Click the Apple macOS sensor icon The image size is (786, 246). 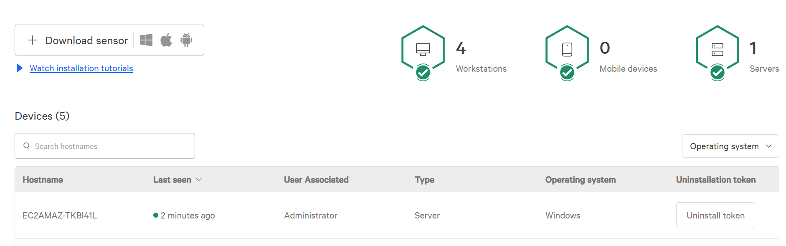point(166,40)
